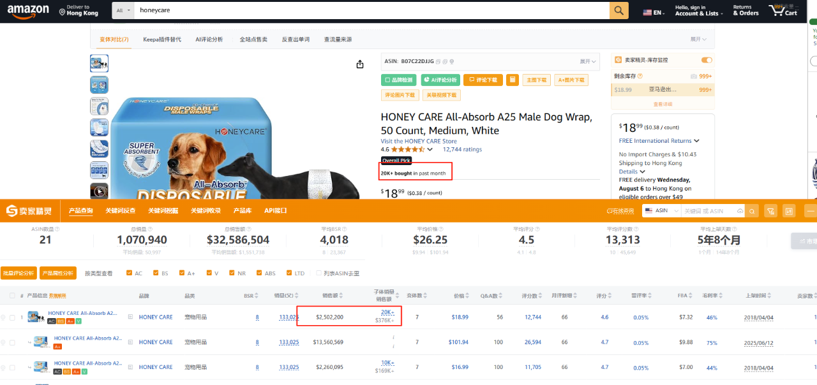
Task: Click the search icon in 卖家精灵 bar
Action: tap(753, 211)
